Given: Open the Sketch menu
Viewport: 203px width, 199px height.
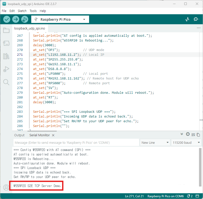Looking at the screenshot, I should (22, 11).
